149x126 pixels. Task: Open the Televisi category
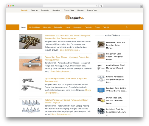click(x=106, y=27)
